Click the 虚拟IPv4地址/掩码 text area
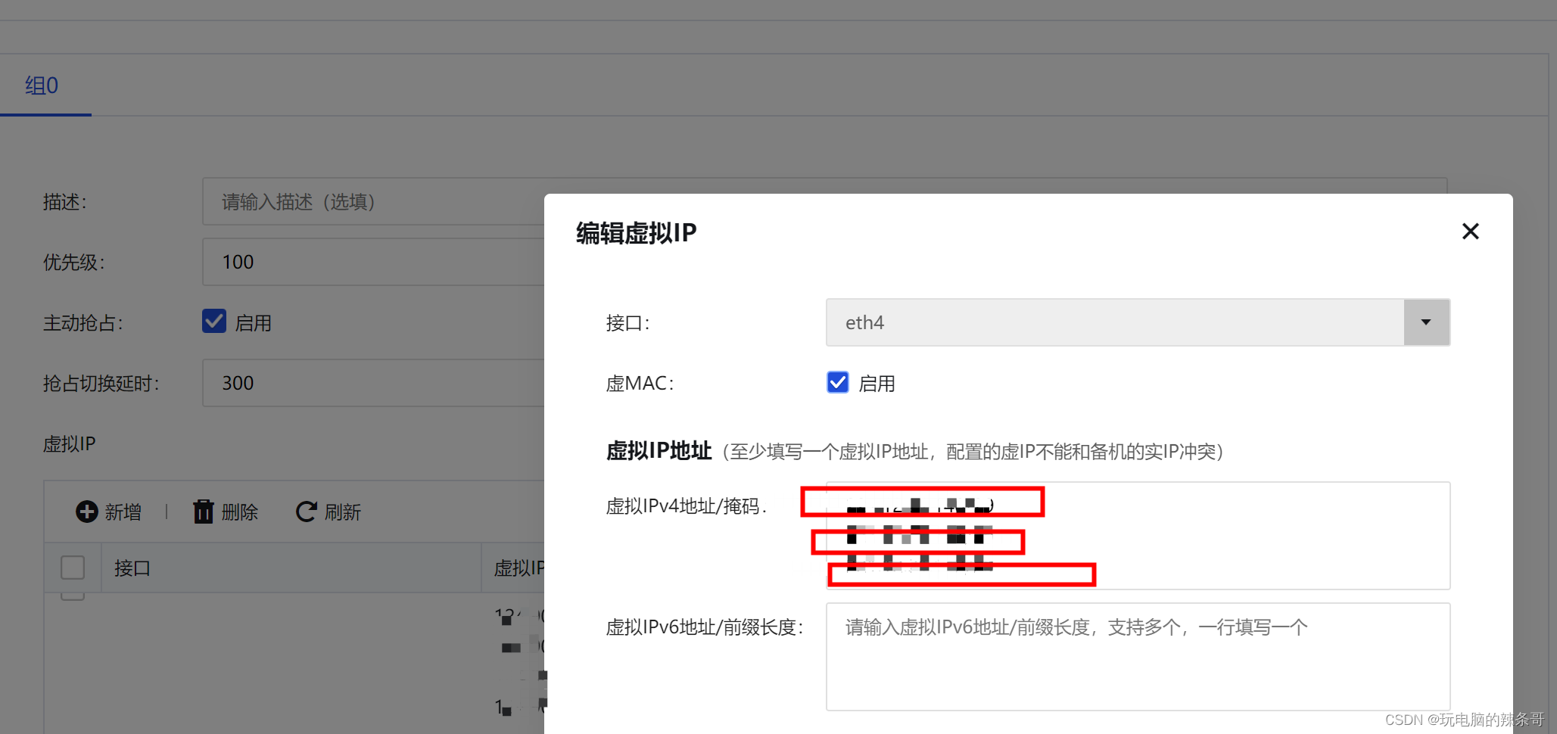 1138,535
